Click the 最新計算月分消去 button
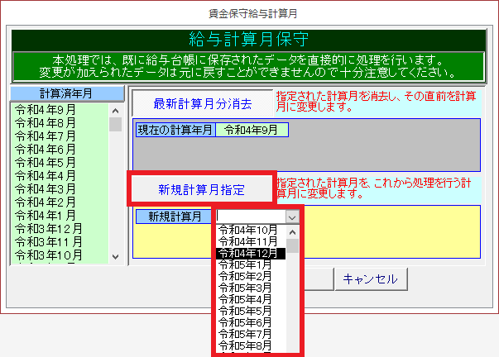499x357 pixels. pos(202,104)
